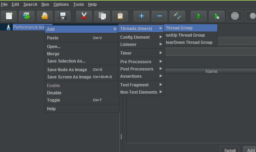
Task: Click the Name column header
Action: [x=211, y=72]
